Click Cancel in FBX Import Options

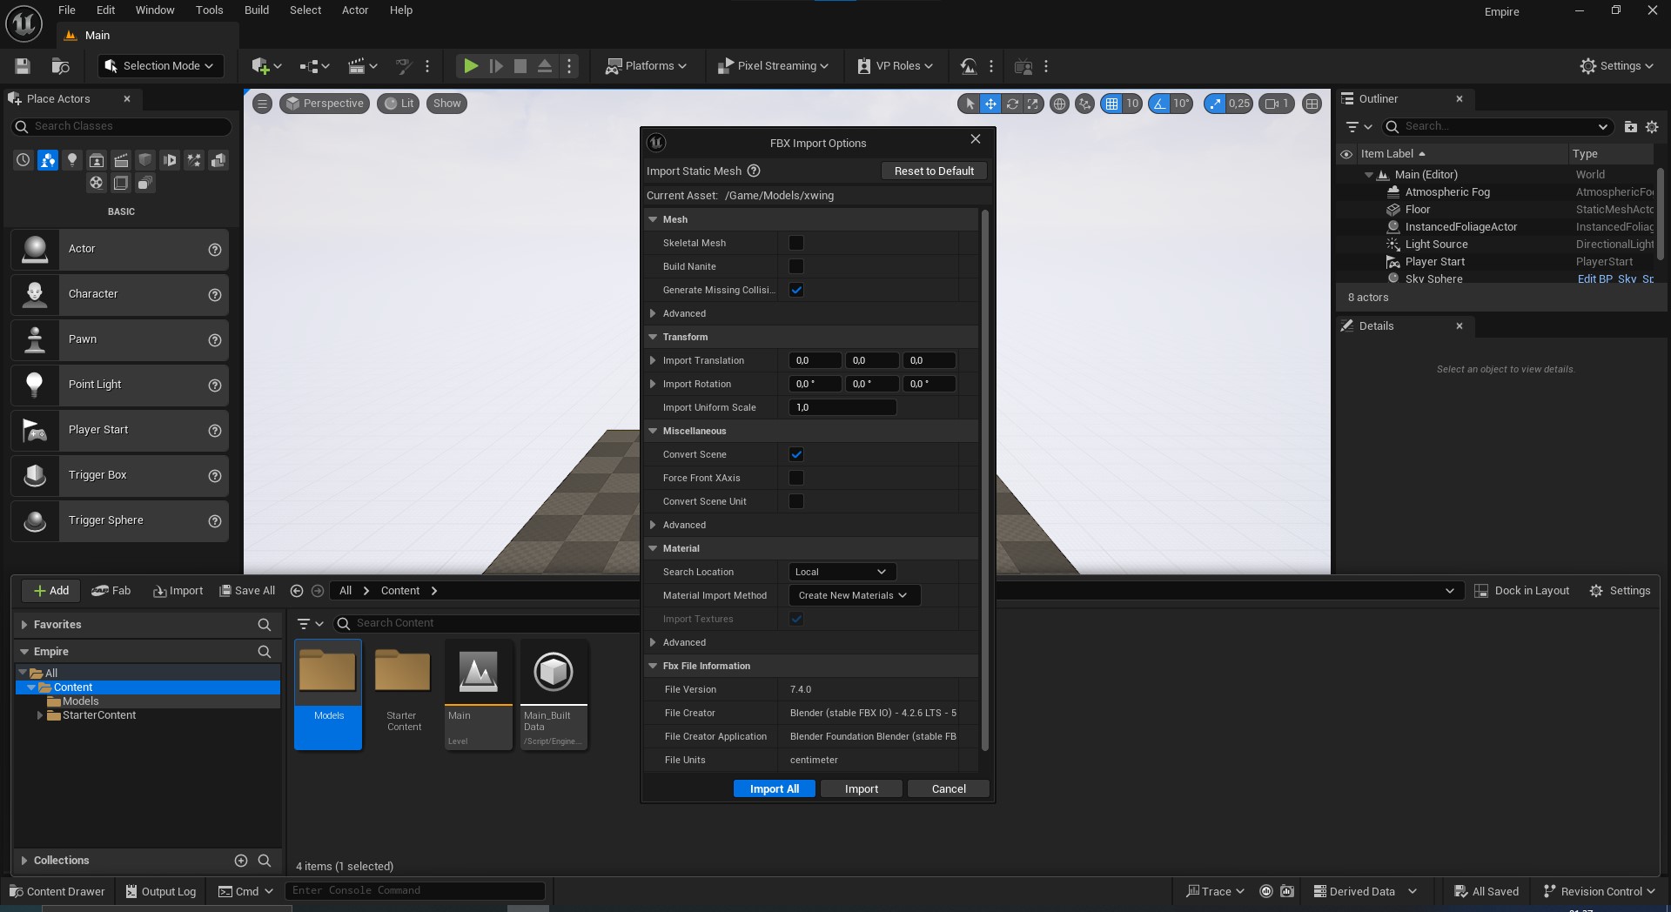click(949, 789)
